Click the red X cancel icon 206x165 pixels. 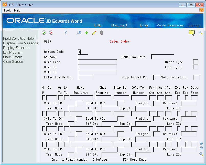pyautogui.click(x=51, y=33)
